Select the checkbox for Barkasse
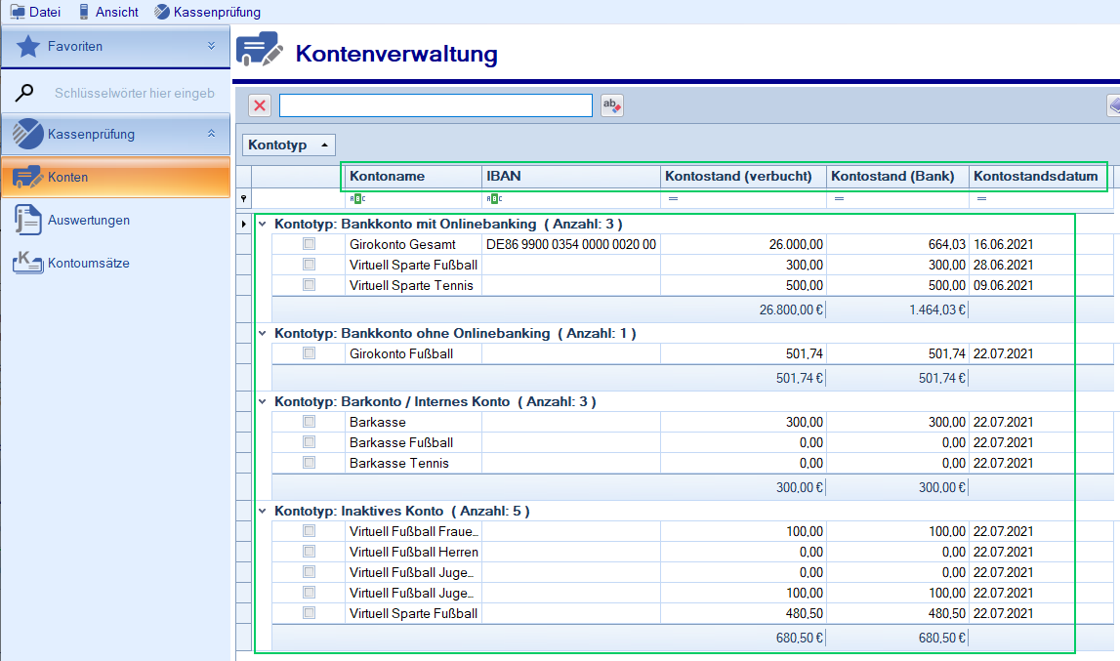 pyautogui.click(x=310, y=423)
